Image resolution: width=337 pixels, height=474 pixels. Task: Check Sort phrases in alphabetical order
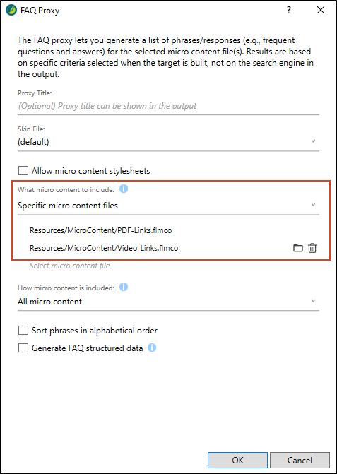[23, 331]
